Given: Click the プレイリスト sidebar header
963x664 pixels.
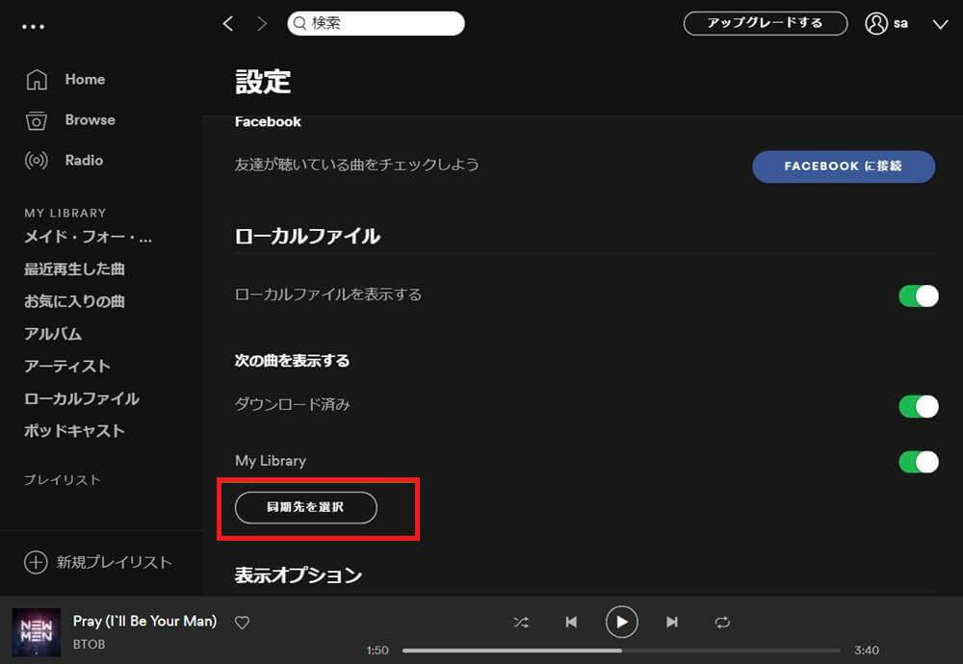Looking at the screenshot, I should 62,480.
